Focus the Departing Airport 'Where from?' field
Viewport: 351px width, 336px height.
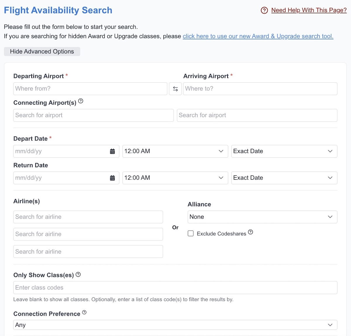point(90,89)
